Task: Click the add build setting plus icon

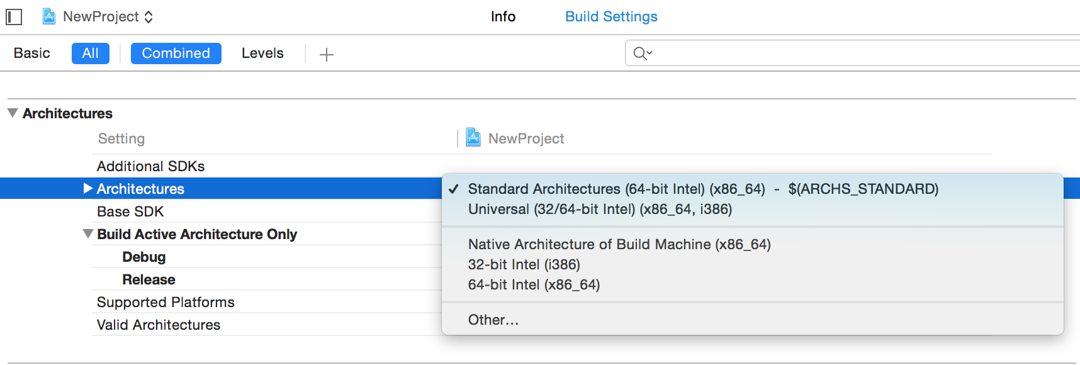Action: [326, 55]
